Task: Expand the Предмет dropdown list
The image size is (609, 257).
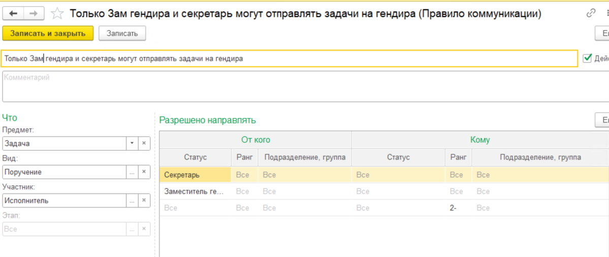Action: pos(132,144)
